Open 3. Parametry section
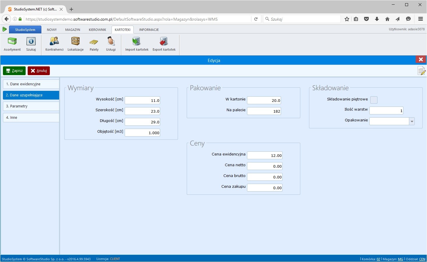The height and width of the screenshot is (262, 427). tap(31, 106)
